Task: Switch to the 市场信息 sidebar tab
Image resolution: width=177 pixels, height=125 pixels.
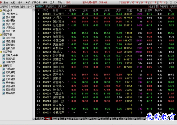Action: click(15, 7)
